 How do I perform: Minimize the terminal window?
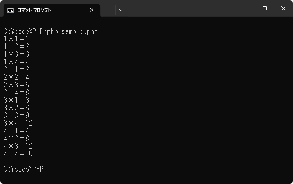click(x=246, y=9)
